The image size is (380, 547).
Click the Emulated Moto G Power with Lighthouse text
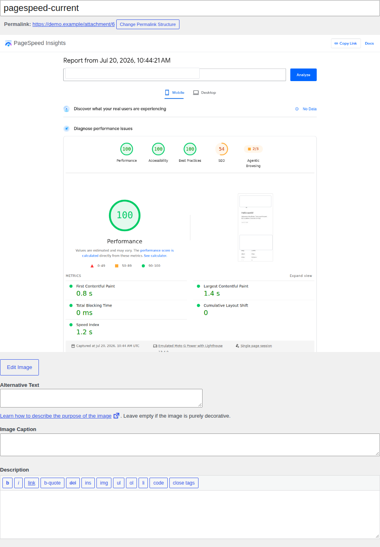click(190, 346)
